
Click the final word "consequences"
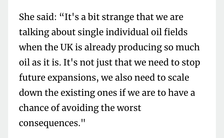[49, 123]
